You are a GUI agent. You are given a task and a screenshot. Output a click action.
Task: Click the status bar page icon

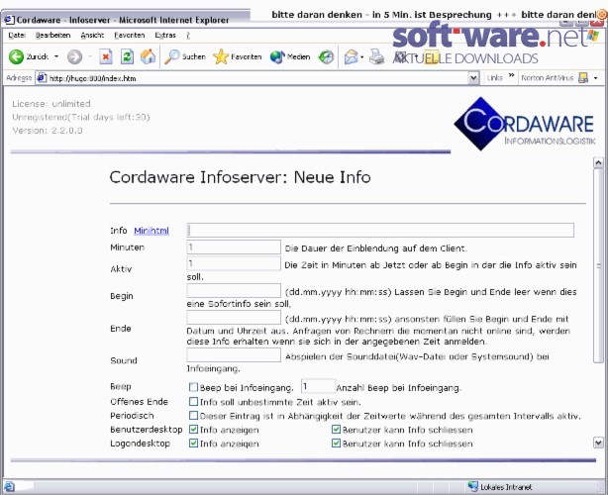point(9,486)
